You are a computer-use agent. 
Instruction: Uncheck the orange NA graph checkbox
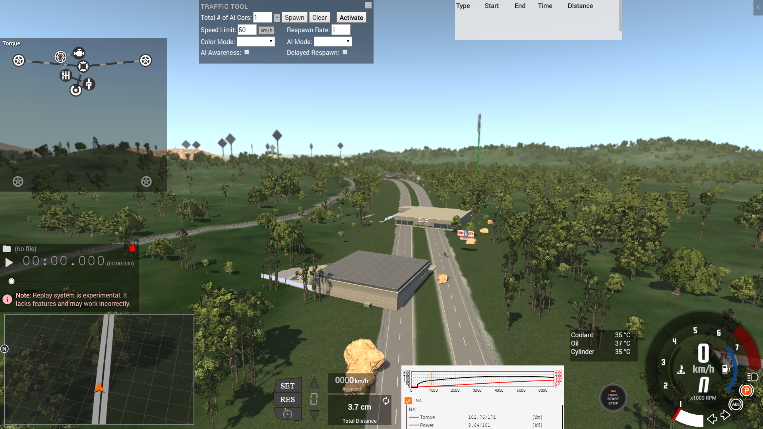[x=408, y=400]
